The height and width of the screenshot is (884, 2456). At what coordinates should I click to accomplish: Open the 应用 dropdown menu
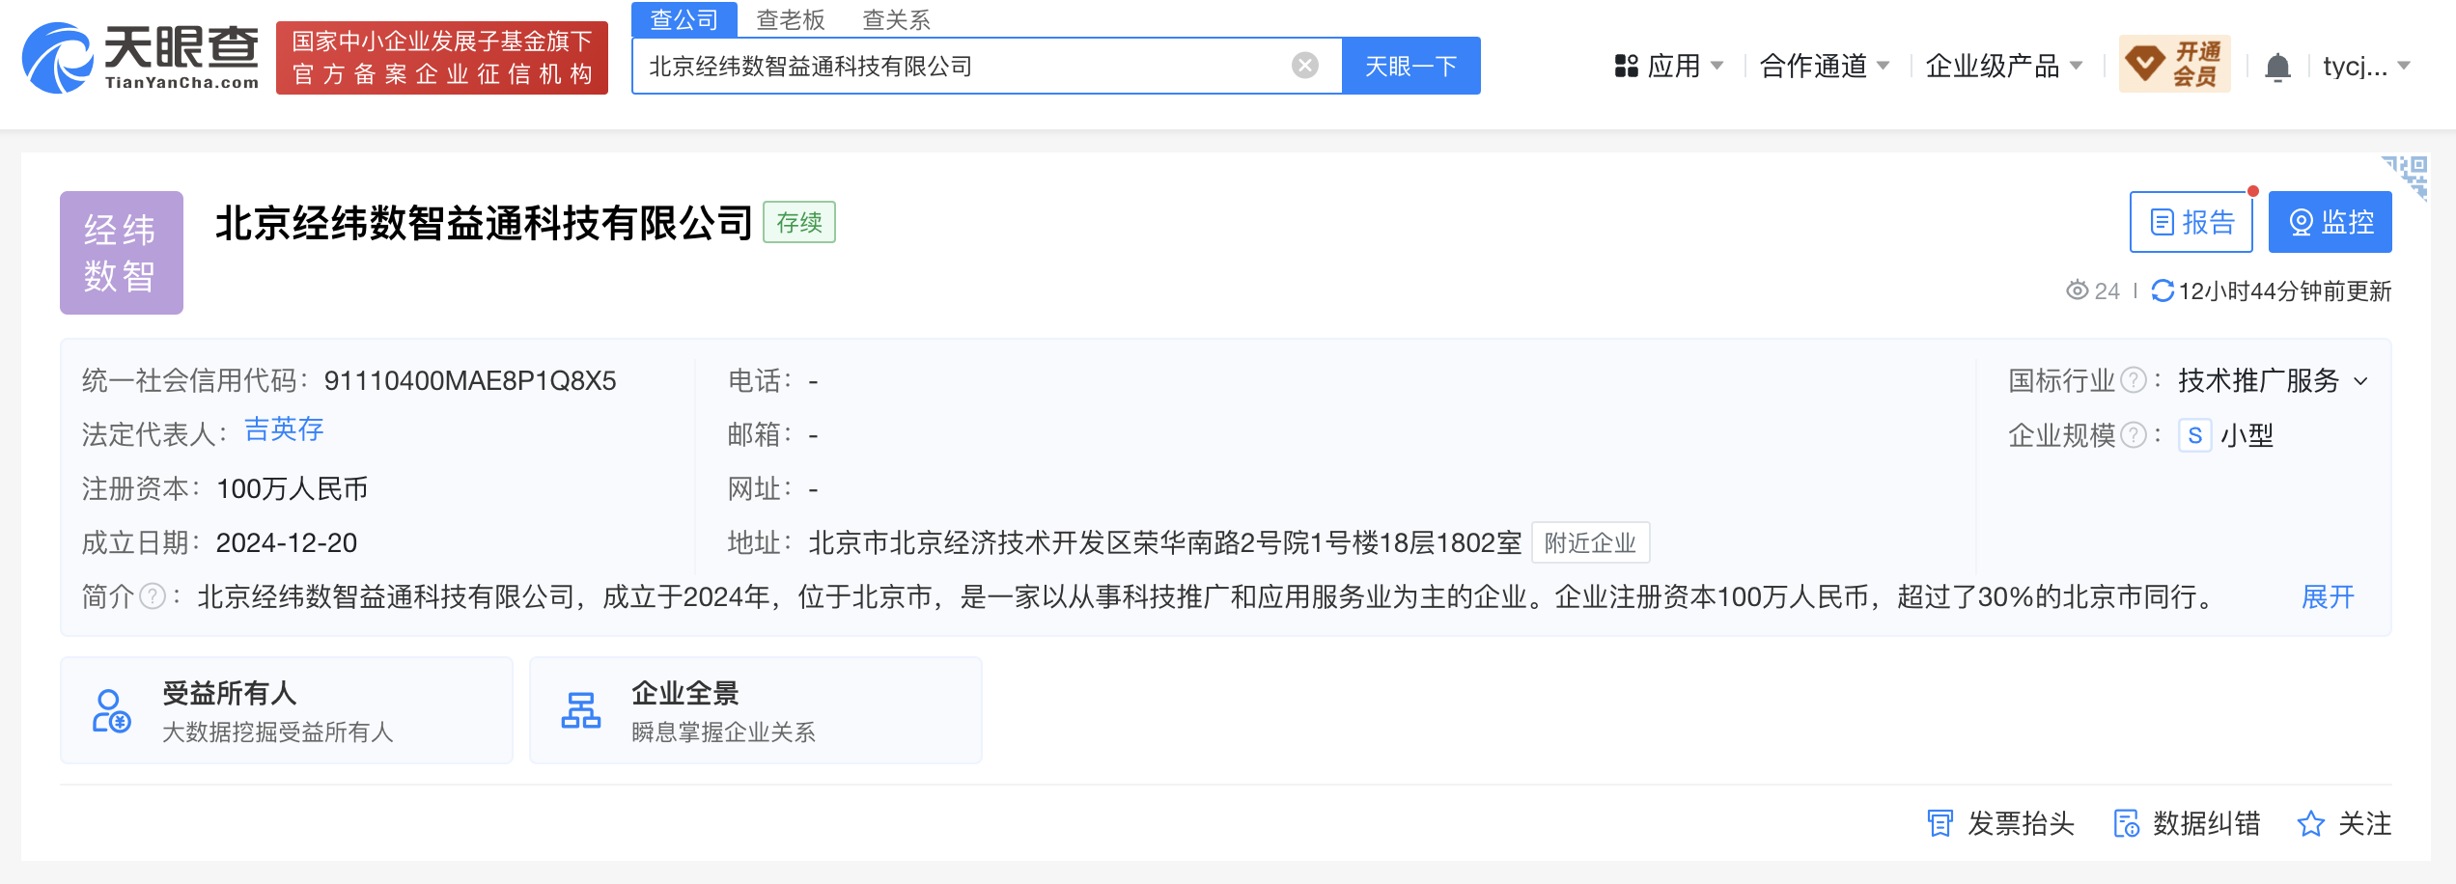click(1668, 66)
